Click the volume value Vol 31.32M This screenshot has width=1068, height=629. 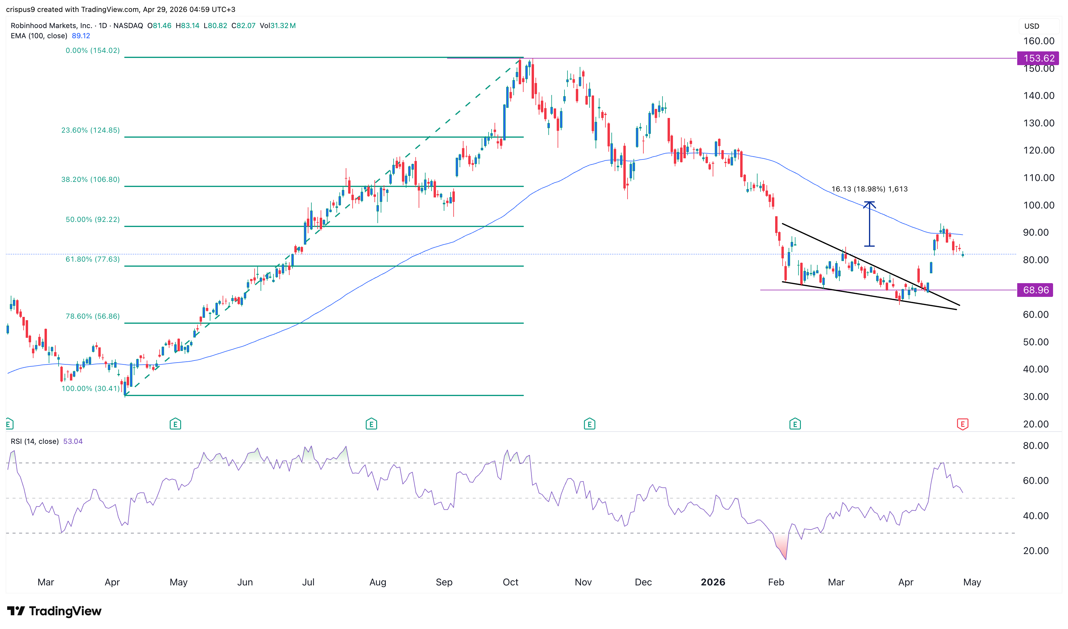280,25
